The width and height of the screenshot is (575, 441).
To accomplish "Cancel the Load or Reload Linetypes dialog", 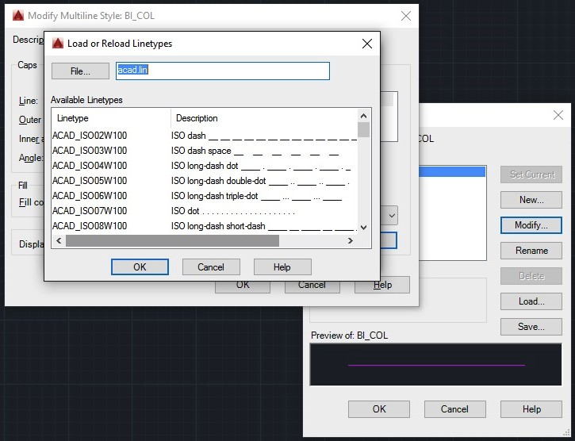I will (211, 267).
